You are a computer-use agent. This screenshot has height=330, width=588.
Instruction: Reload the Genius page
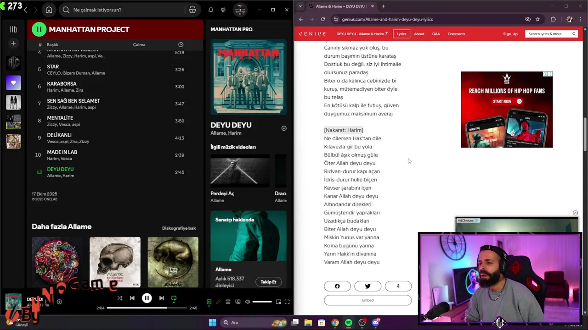point(323,19)
